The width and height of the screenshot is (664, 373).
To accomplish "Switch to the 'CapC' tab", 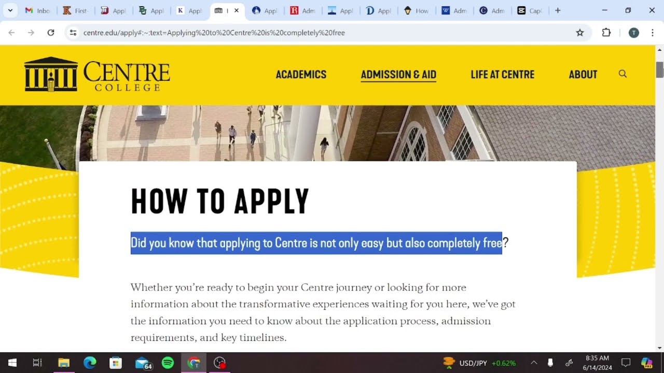I will click(530, 10).
